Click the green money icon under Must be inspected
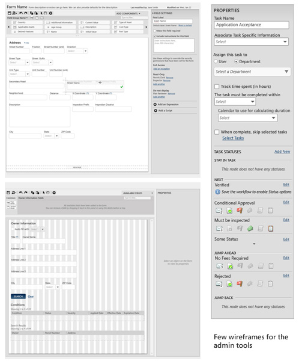 (x=250, y=229)
